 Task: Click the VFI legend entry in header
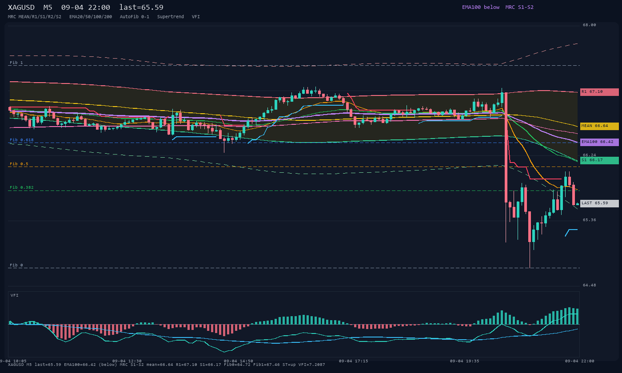tap(196, 17)
